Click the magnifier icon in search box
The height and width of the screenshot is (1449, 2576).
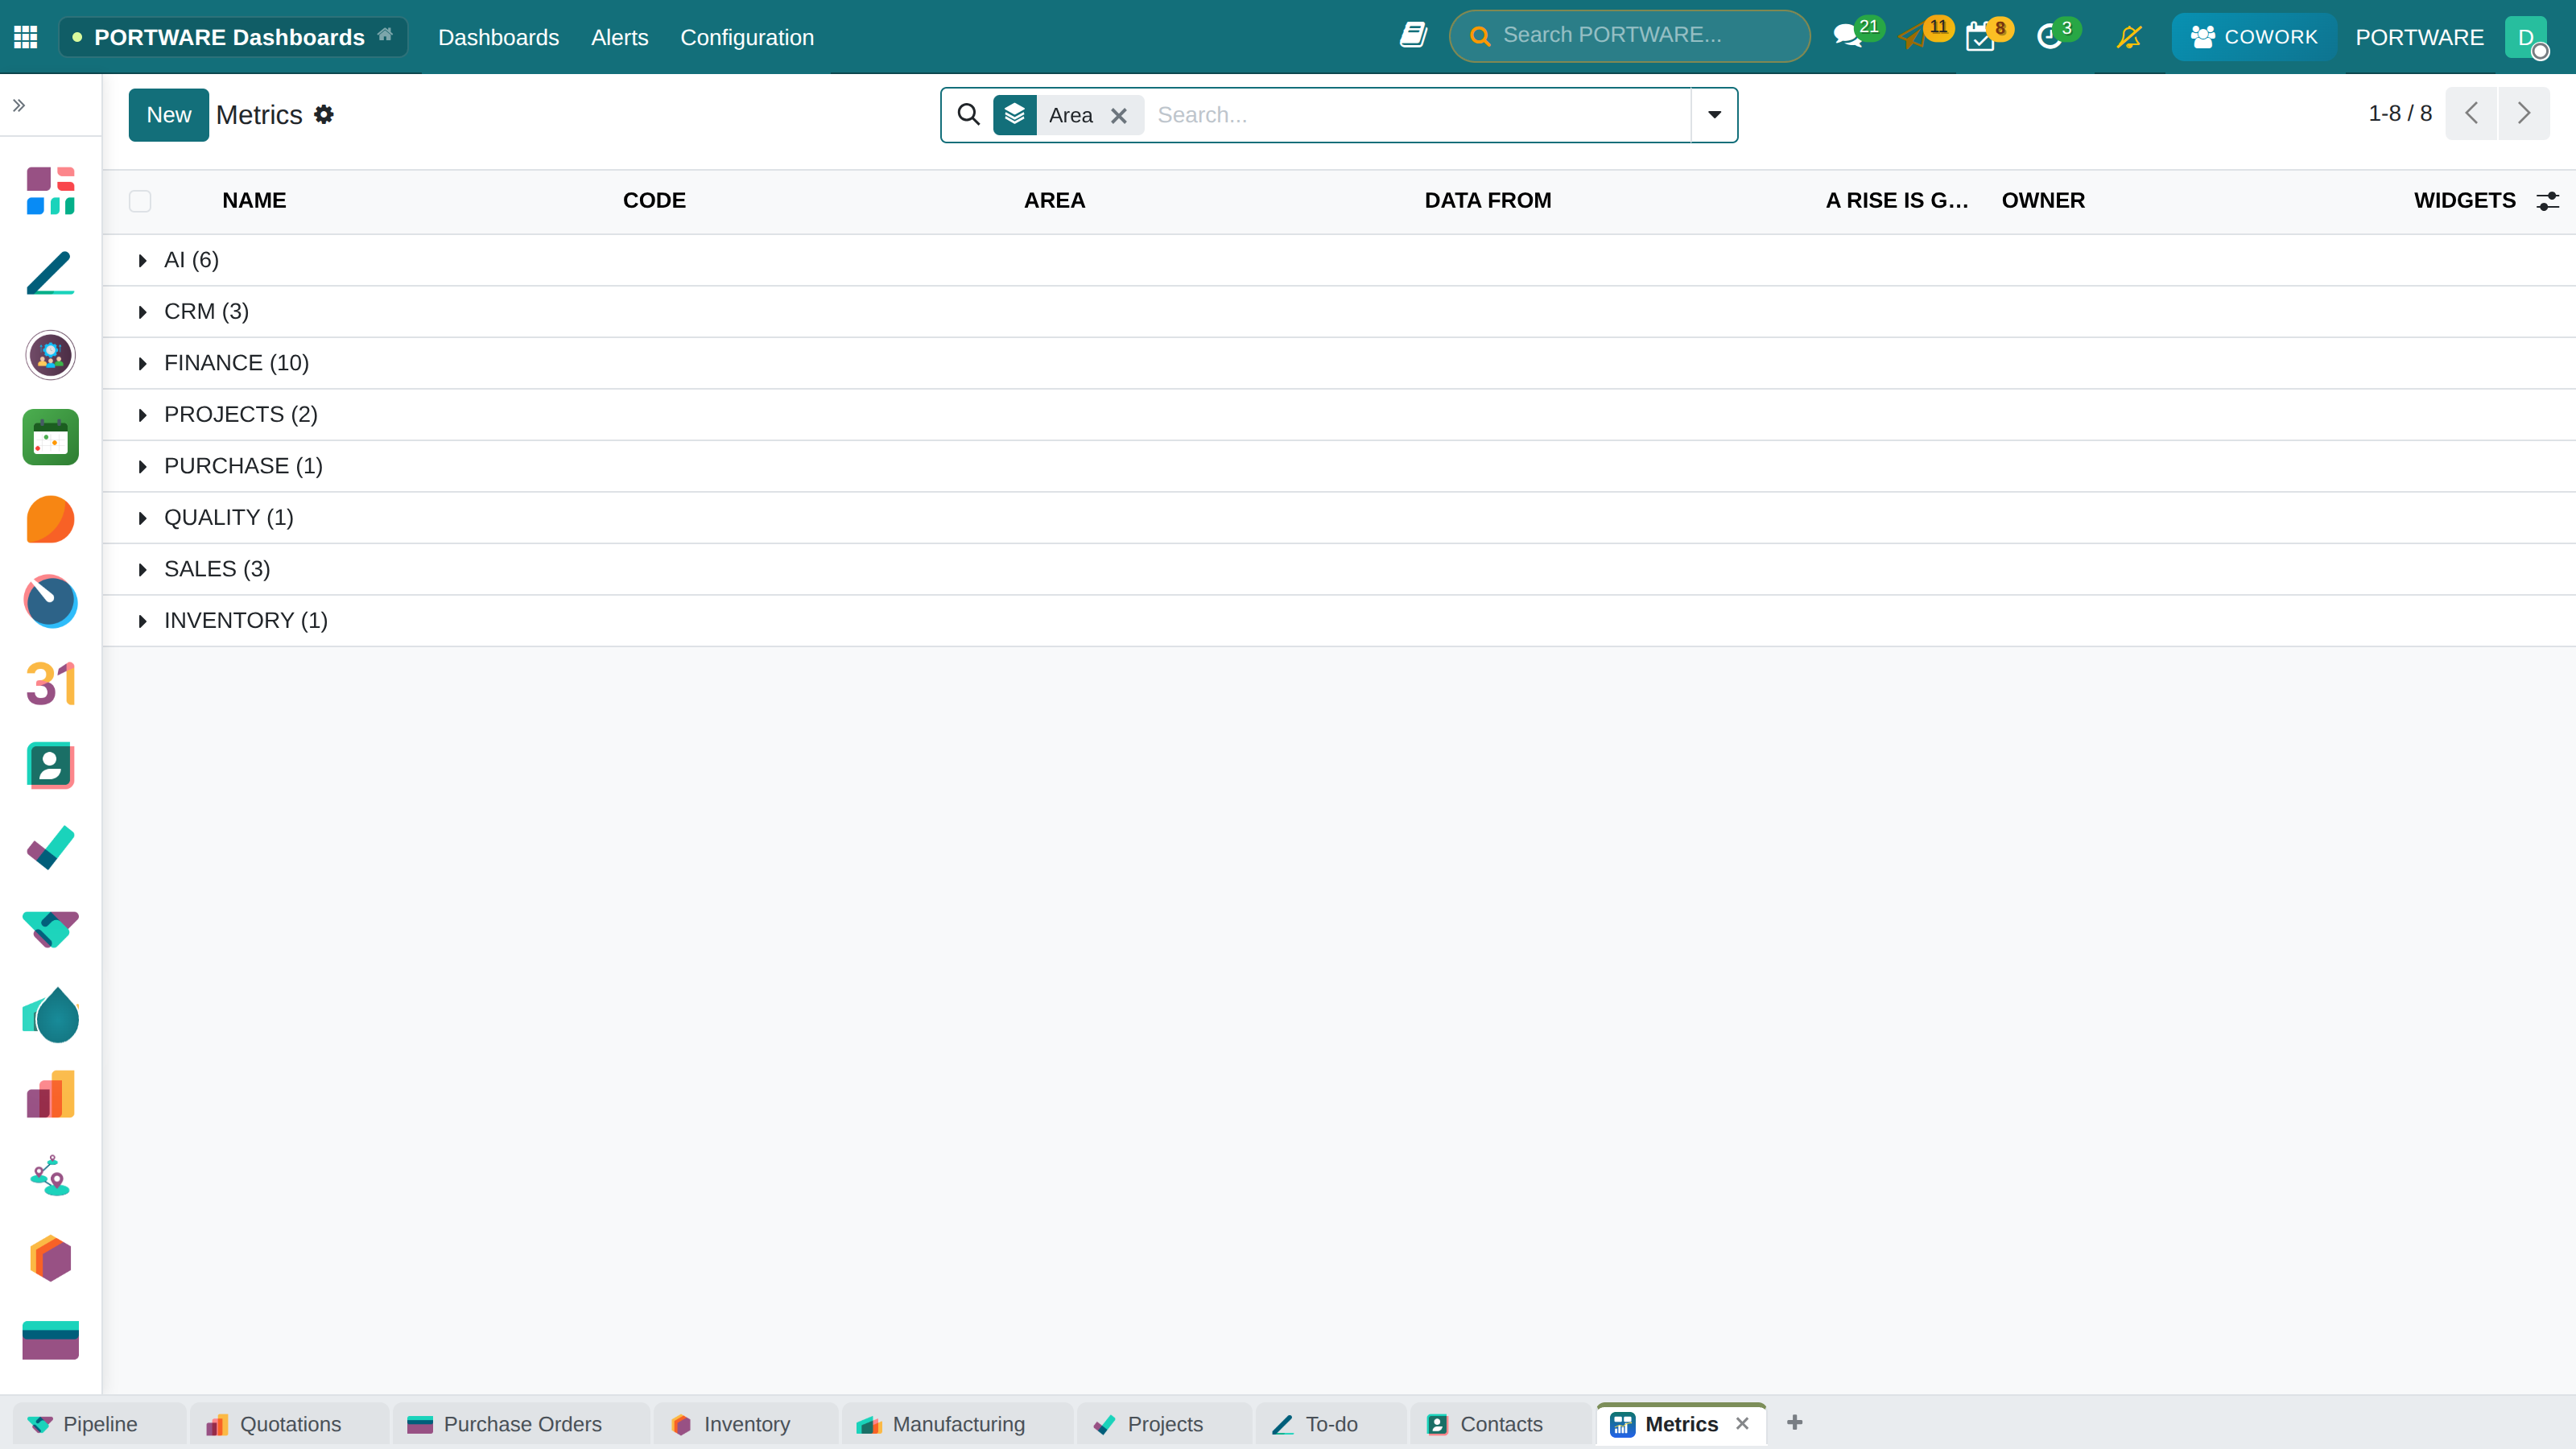point(968,114)
